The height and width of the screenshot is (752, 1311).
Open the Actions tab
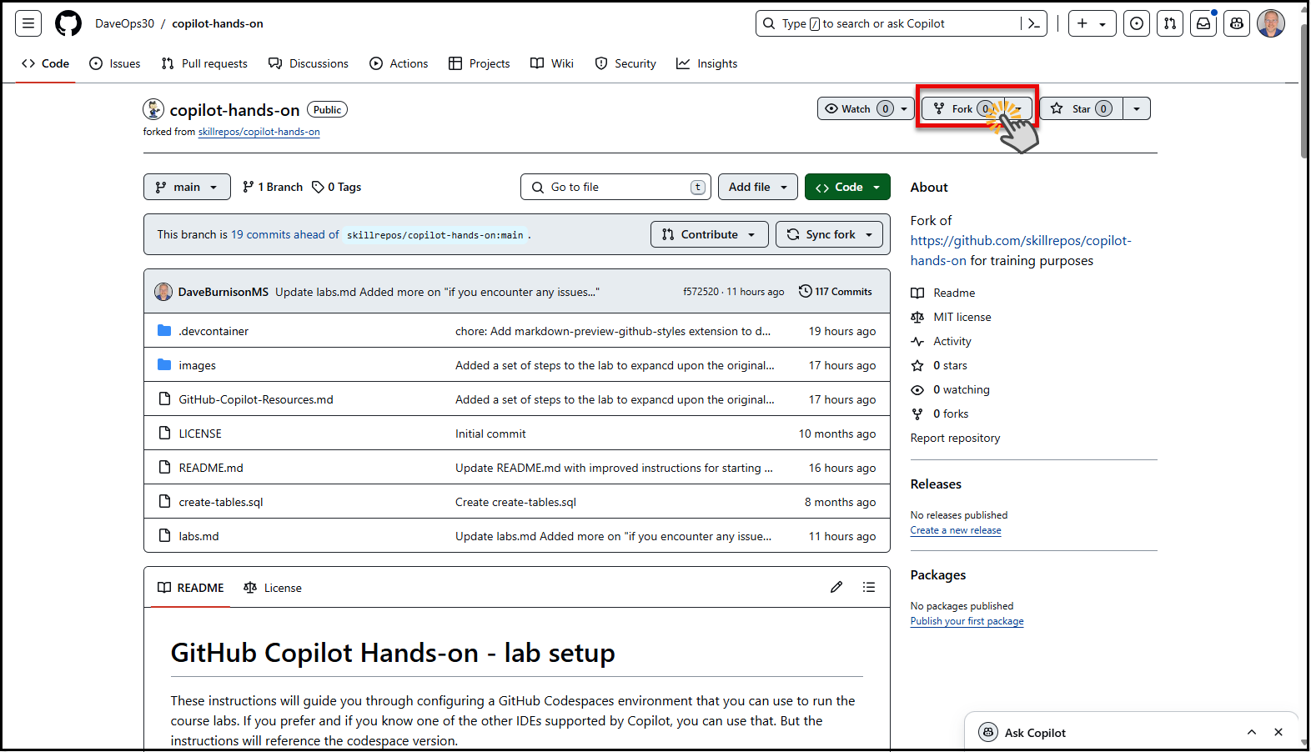pos(399,63)
